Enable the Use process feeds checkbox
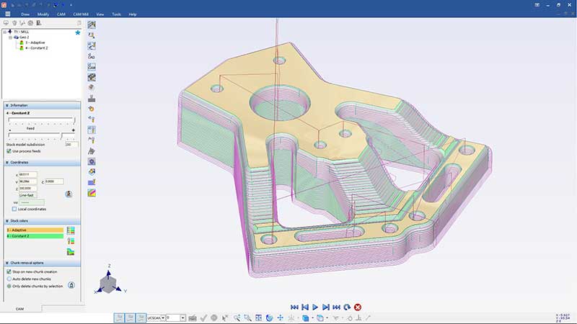The height and width of the screenshot is (324, 577). tap(9, 151)
